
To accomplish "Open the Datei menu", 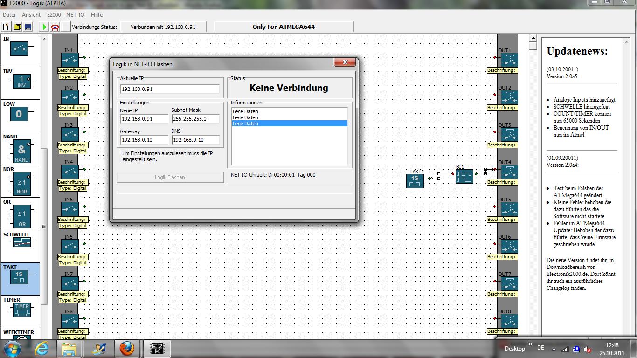I will [9, 15].
